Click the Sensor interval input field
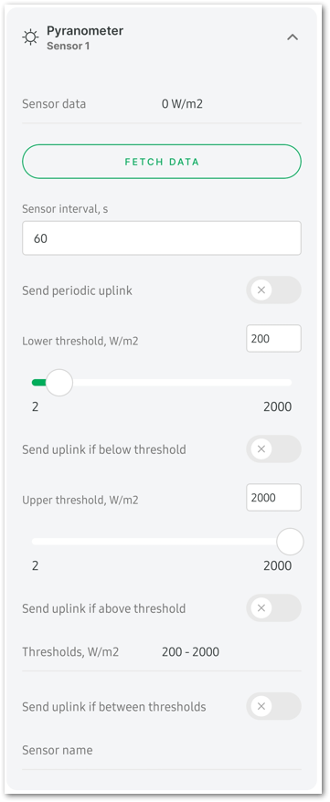Image resolution: width=330 pixels, height=802 pixels. tap(162, 237)
